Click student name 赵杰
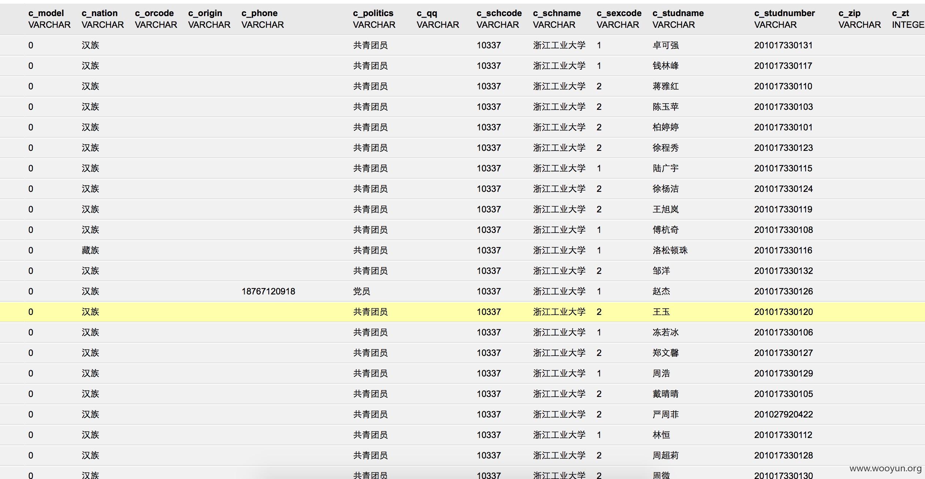Image resolution: width=925 pixels, height=479 pixels. tap(661, 292)
